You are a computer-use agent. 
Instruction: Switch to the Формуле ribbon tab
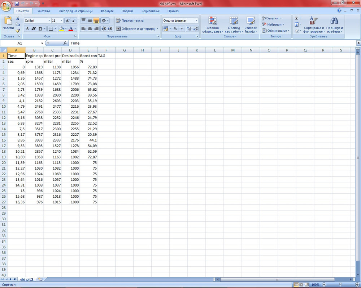point(107,11)
